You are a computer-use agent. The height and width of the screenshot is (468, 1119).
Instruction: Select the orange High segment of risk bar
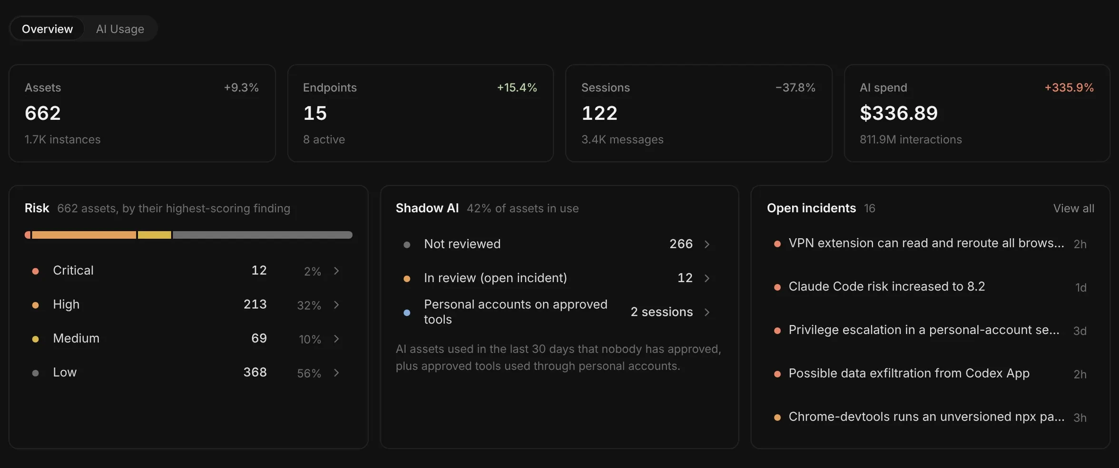tap(84, 235)
